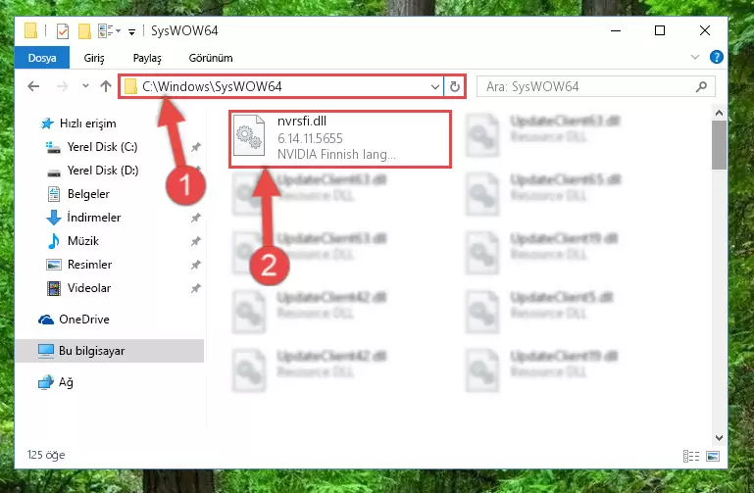Click pin icon next to İndirmeler
Screen dimensions: 754x493
(x=196, y=218)
